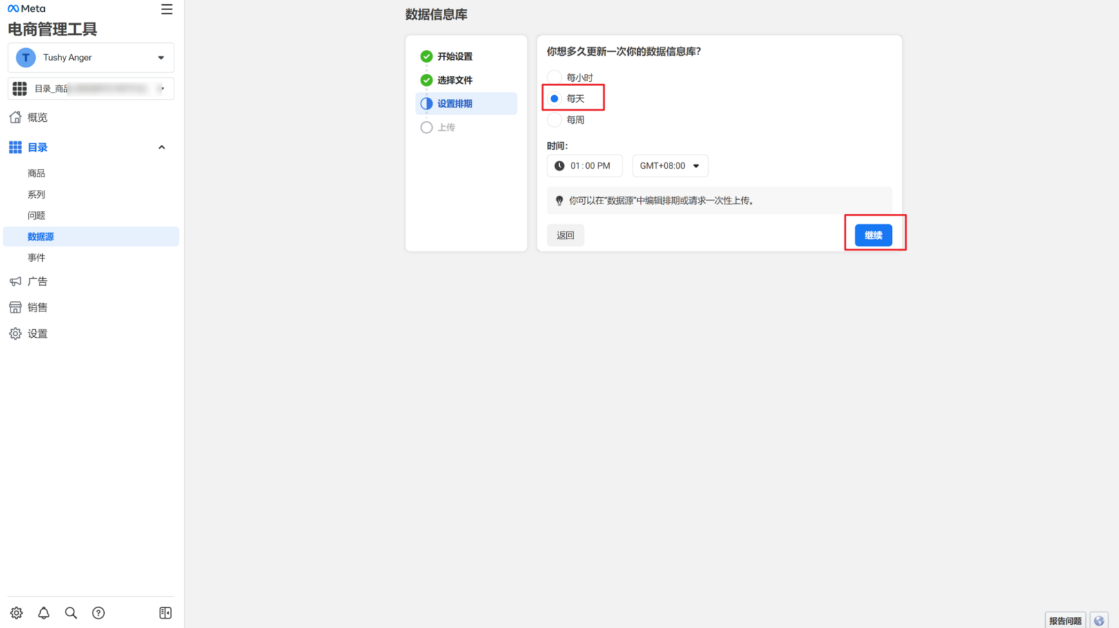Collapse the 目录 section chevron

point(161,147)
